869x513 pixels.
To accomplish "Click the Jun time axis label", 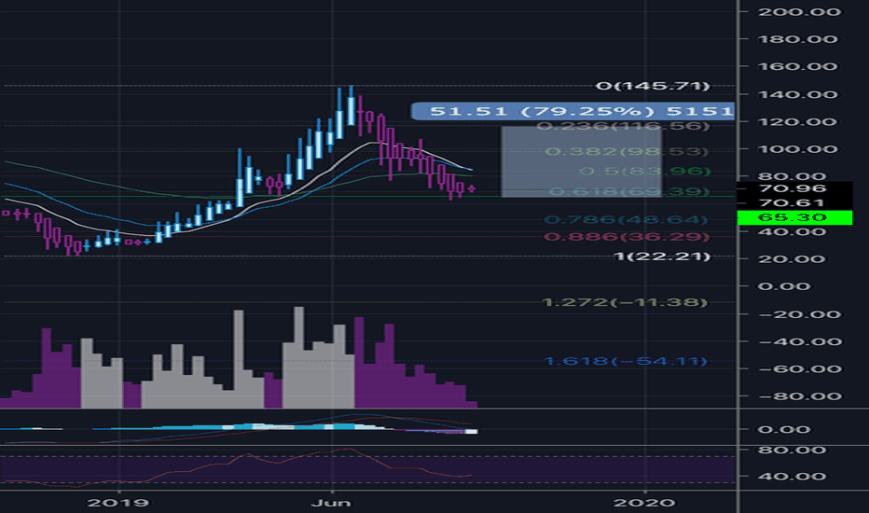I will click(x=331, y=503).
